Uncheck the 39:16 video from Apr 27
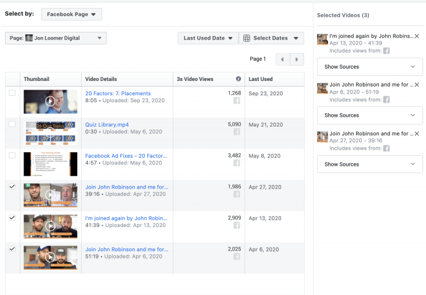Screen dimensions: 426x295 12,186
